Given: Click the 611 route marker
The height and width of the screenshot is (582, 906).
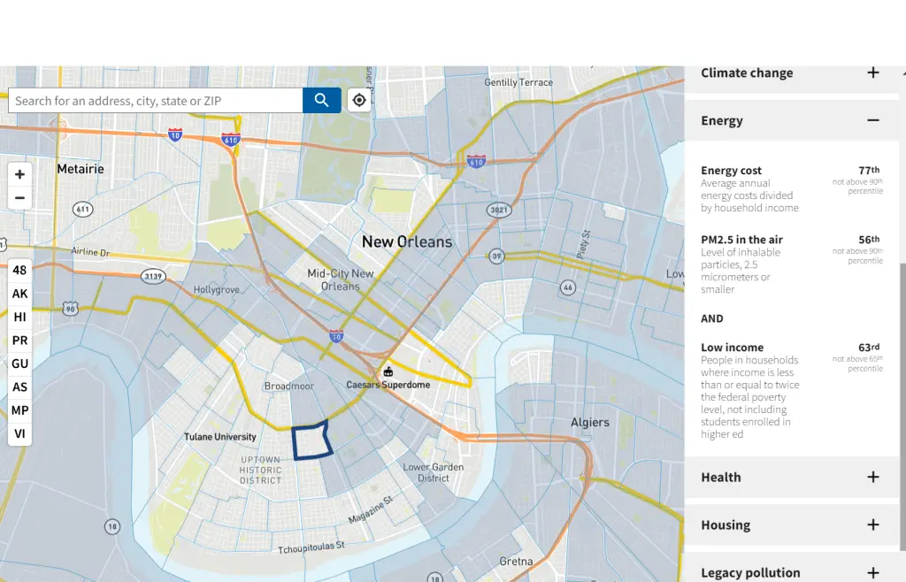Looking at the screenshot, I should coord(82,209).
